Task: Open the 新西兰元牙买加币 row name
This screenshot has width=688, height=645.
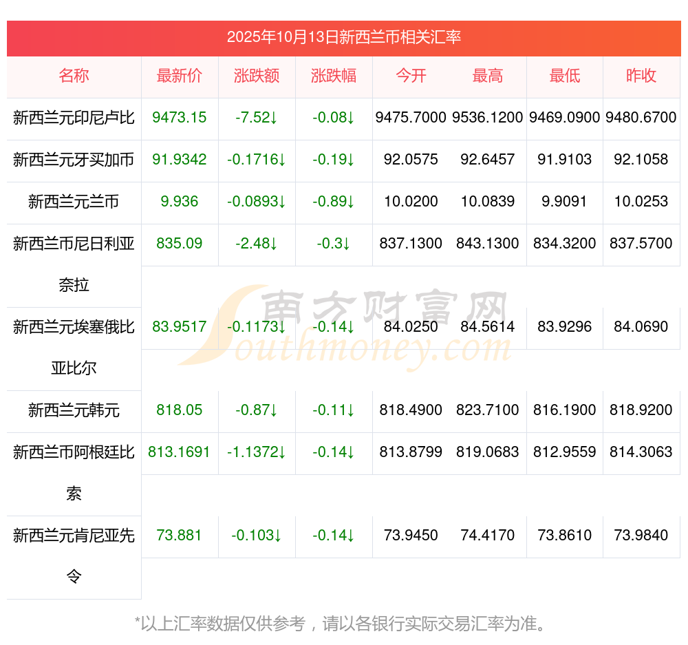Action: point(74,160)
